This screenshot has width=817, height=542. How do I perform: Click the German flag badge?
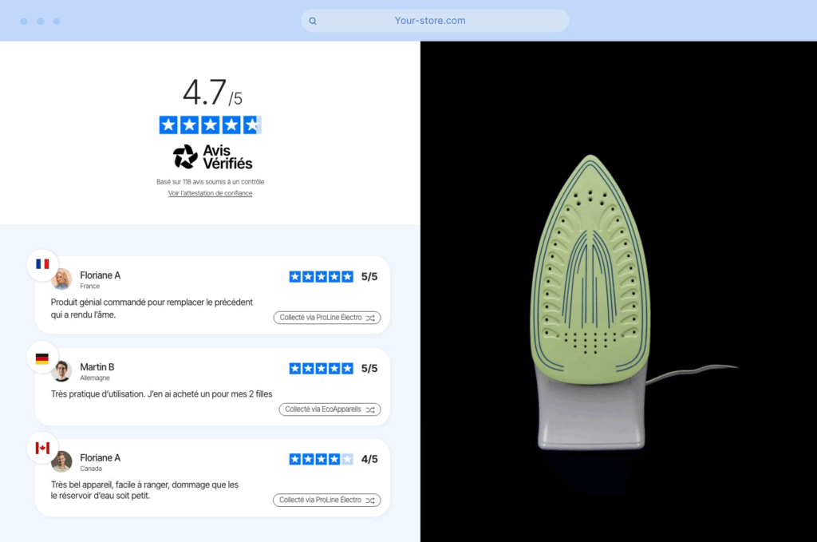pyautogui.click(x=42, y=358)
